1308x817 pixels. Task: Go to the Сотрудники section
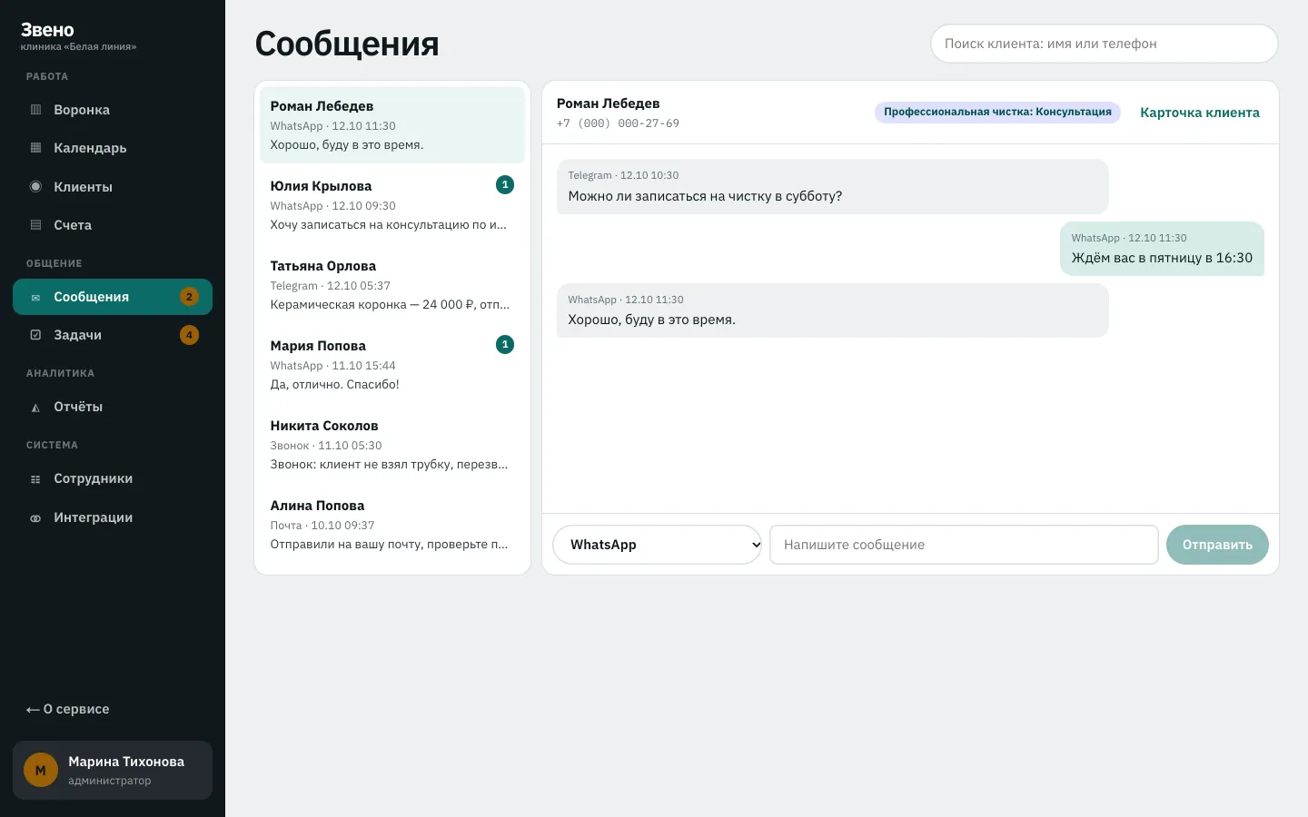pos(113,478)
